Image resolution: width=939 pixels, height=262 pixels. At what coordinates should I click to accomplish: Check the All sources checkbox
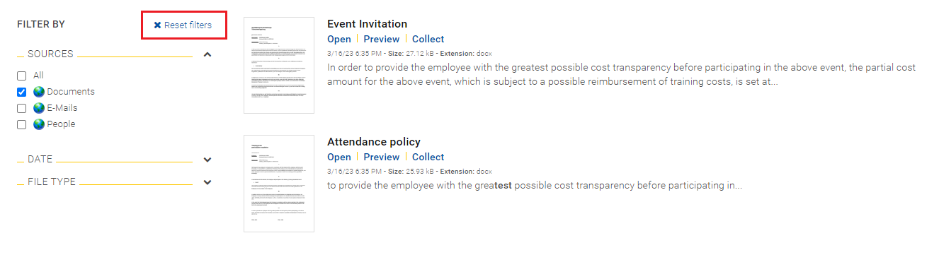tap(21, 76)
